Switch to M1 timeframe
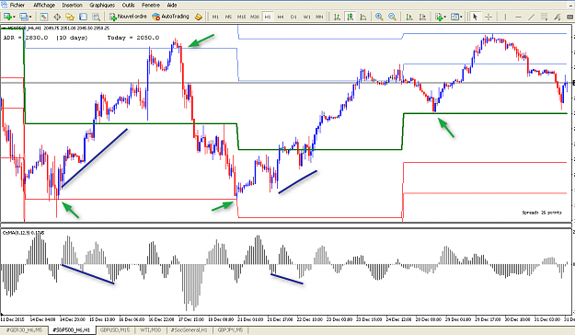This screenshot has width=575, height=335. [215, 17]
